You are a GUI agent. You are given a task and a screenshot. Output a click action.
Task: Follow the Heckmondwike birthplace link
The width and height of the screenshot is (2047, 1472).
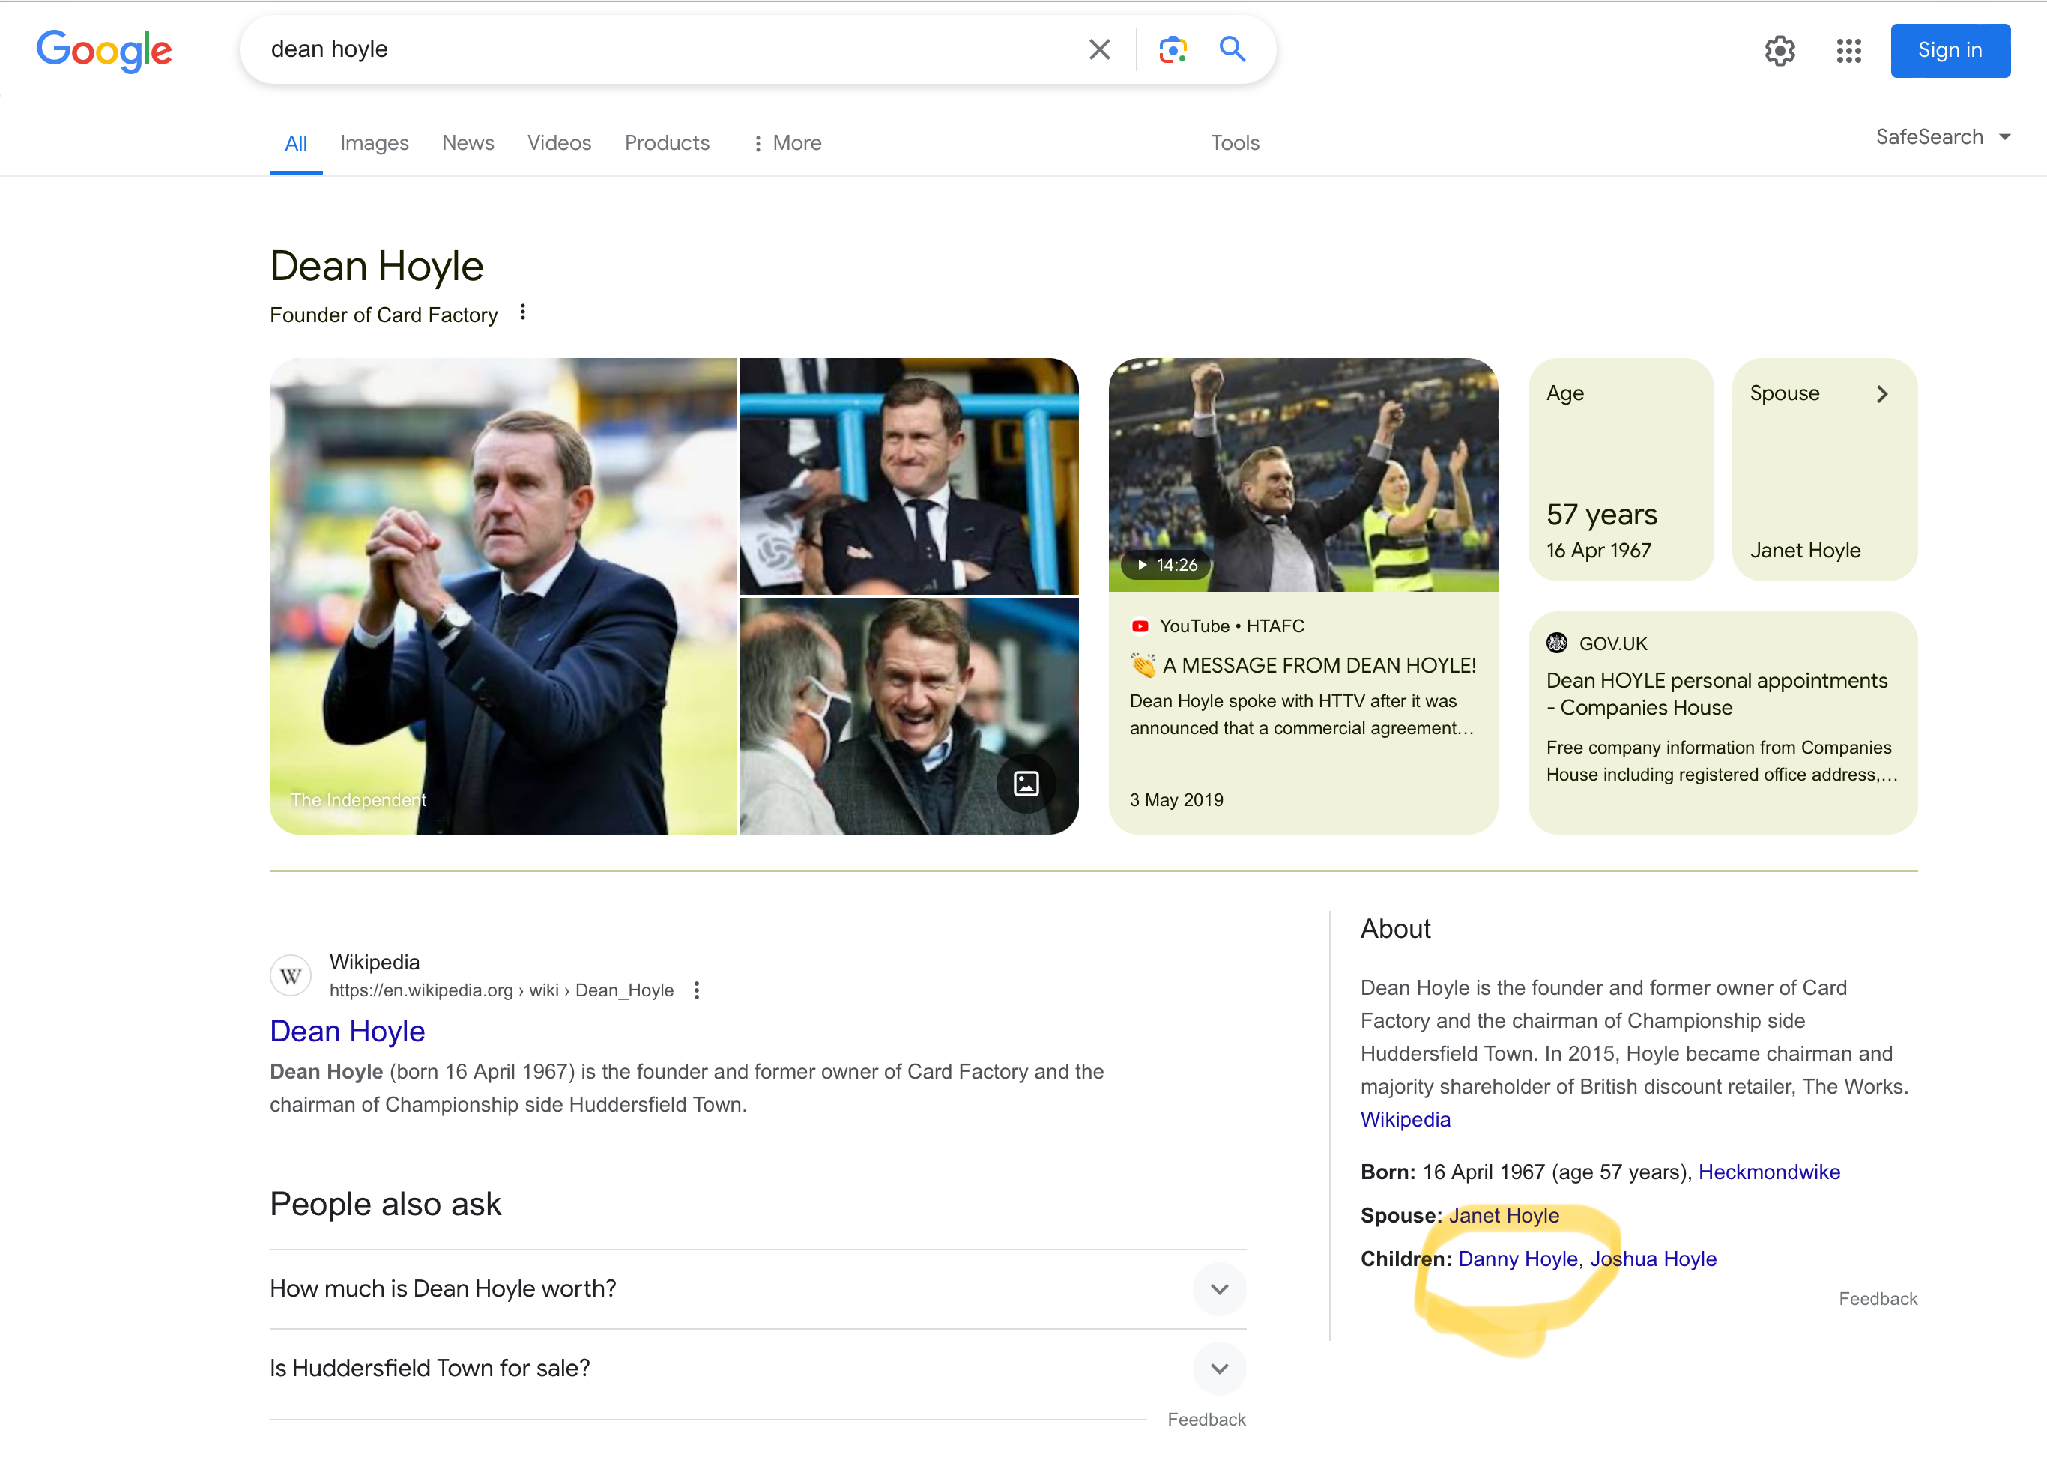point(1768,1172)
